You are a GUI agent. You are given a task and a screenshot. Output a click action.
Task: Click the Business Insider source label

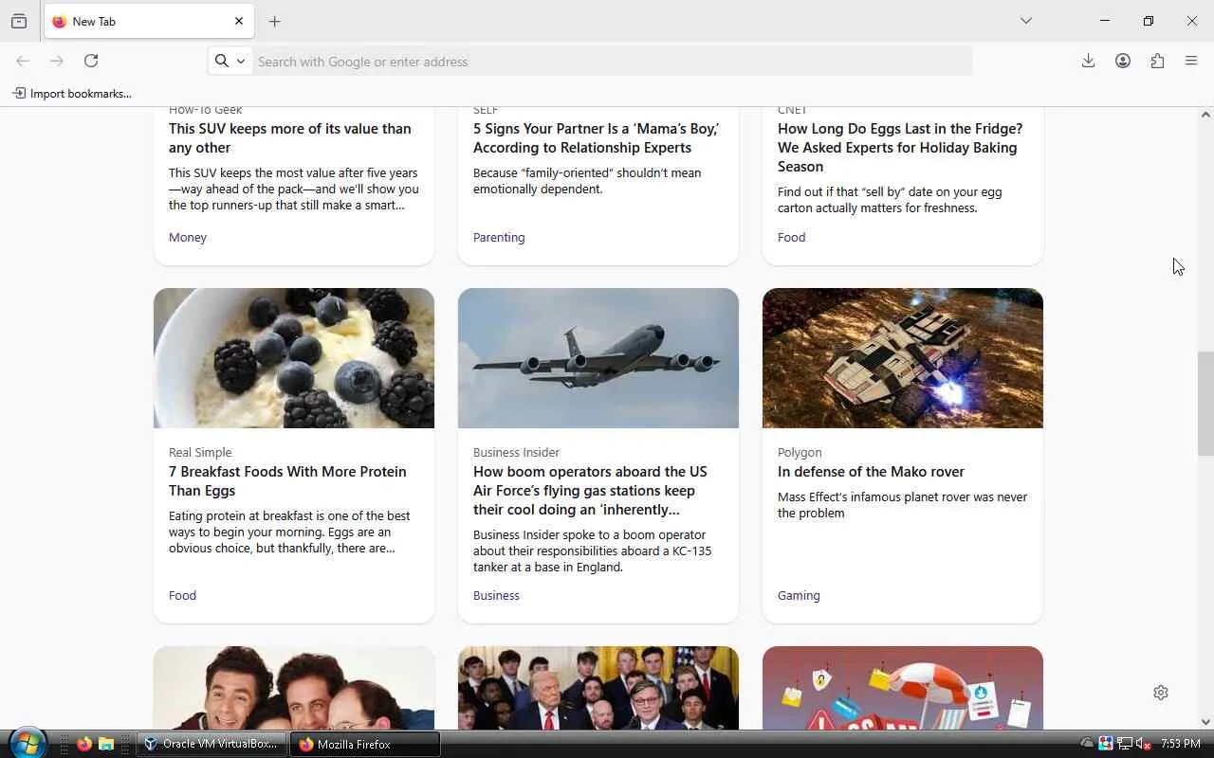coord(516,452)
